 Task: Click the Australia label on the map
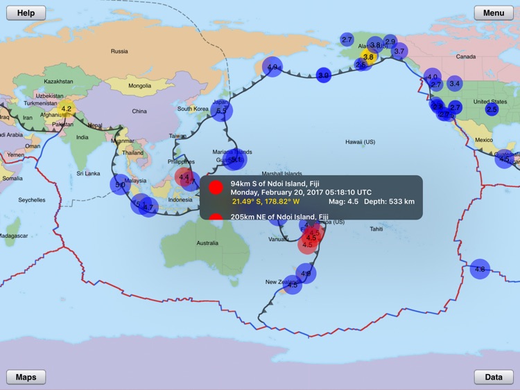click(207, 243)
